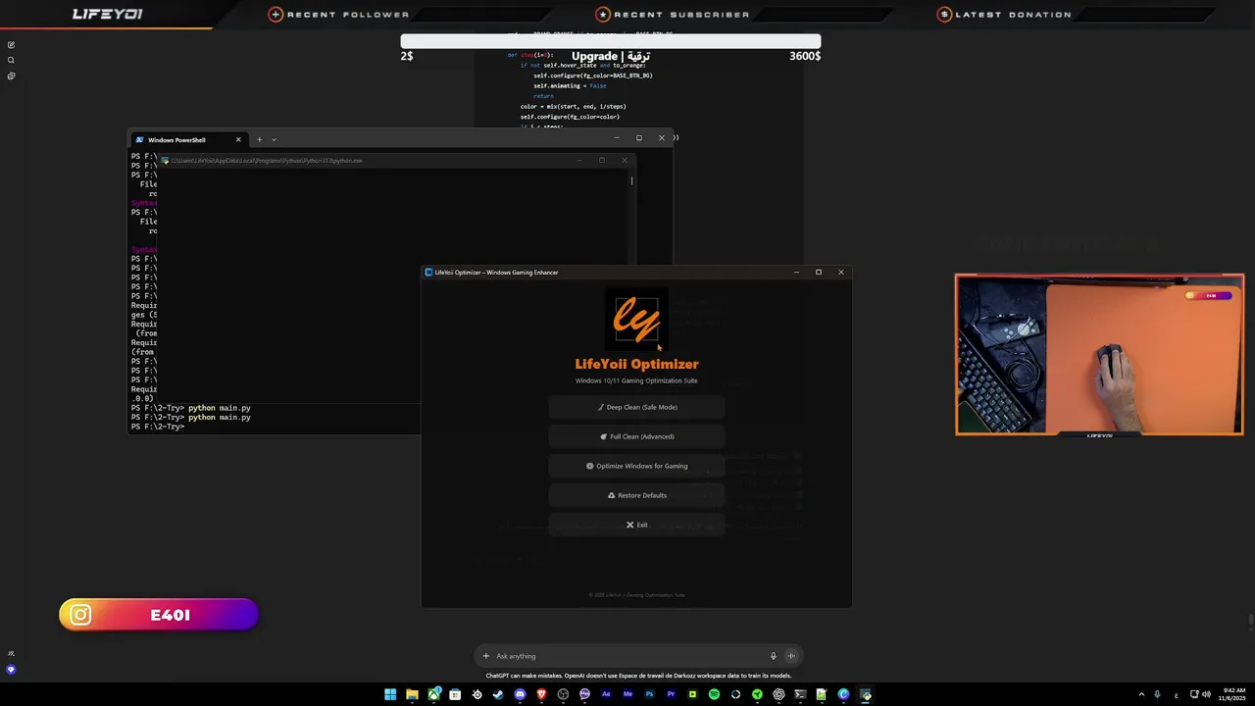This screenshot has width=1255, height=706.
Task: Launch Adobe Media Encoder from taskbar
Action: [627, 694]
